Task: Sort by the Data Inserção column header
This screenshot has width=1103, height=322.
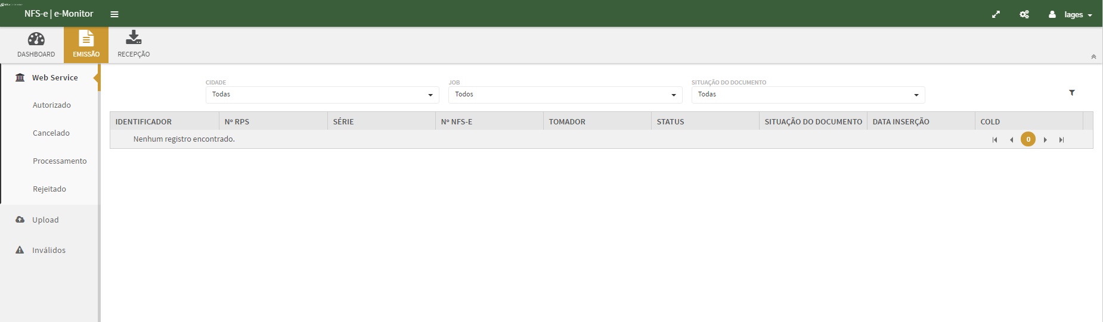Action: pos(921,121)
